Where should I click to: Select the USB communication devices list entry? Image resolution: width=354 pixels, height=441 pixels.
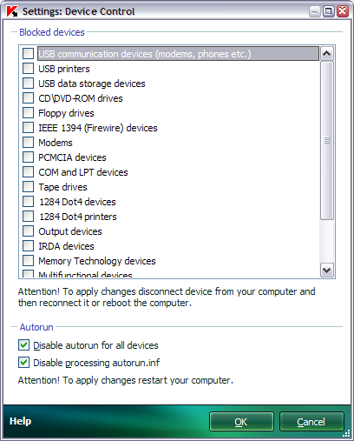click(x=178, y=54)
